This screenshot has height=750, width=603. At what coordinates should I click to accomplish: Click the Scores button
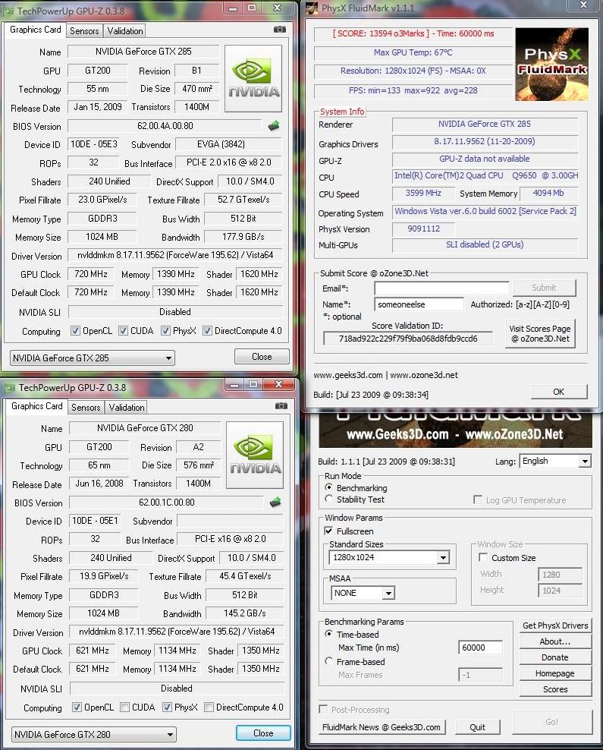click(555, 689)
